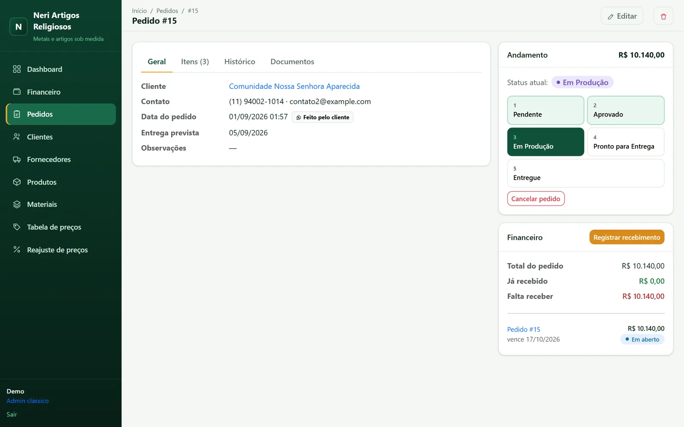The image size is (684, 427).
Task: Click the Início breadcrumb link
Action: (x=139, y=11)
